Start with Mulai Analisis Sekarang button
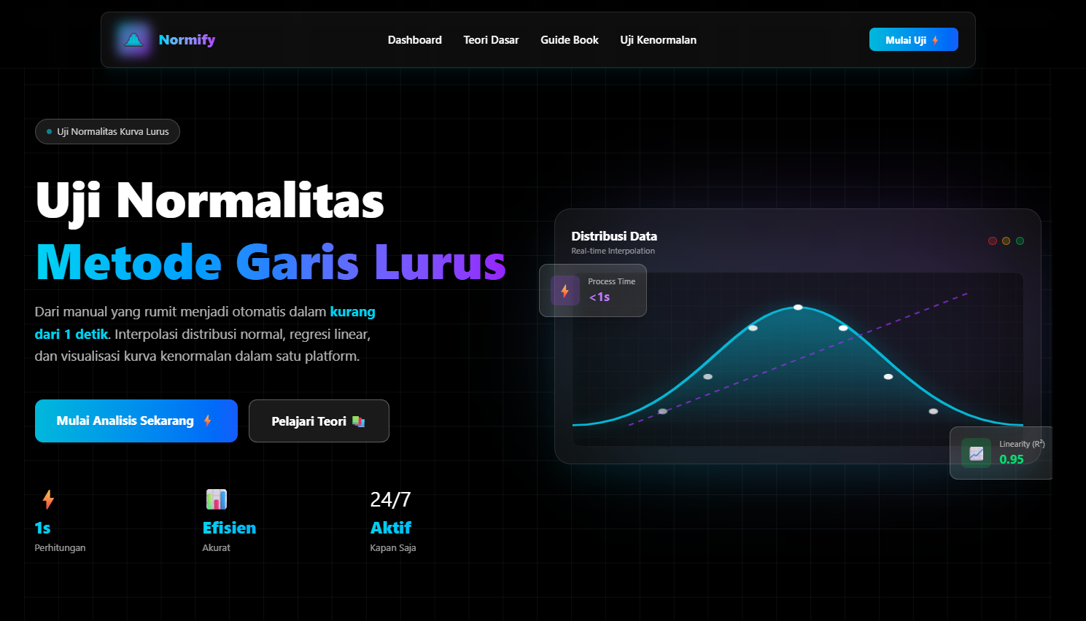Image resolution: width=1086 pixels, height=621 pixels. pyautogui.click(x=136, y=421)
